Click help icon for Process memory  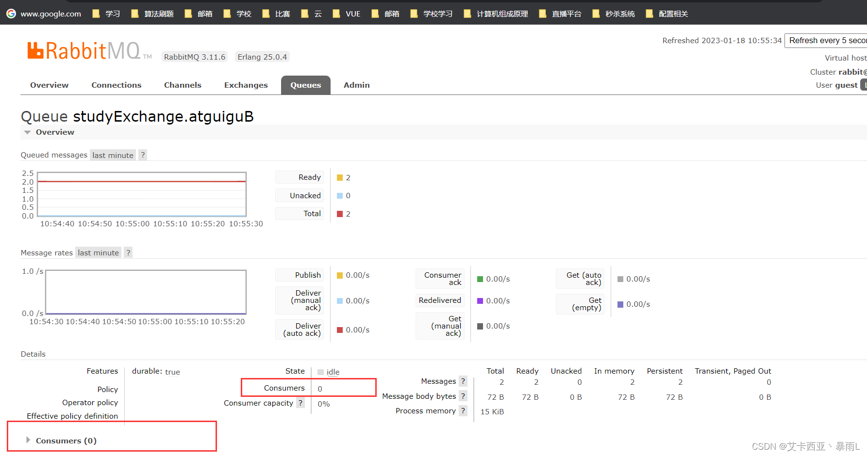pos(463,410)
